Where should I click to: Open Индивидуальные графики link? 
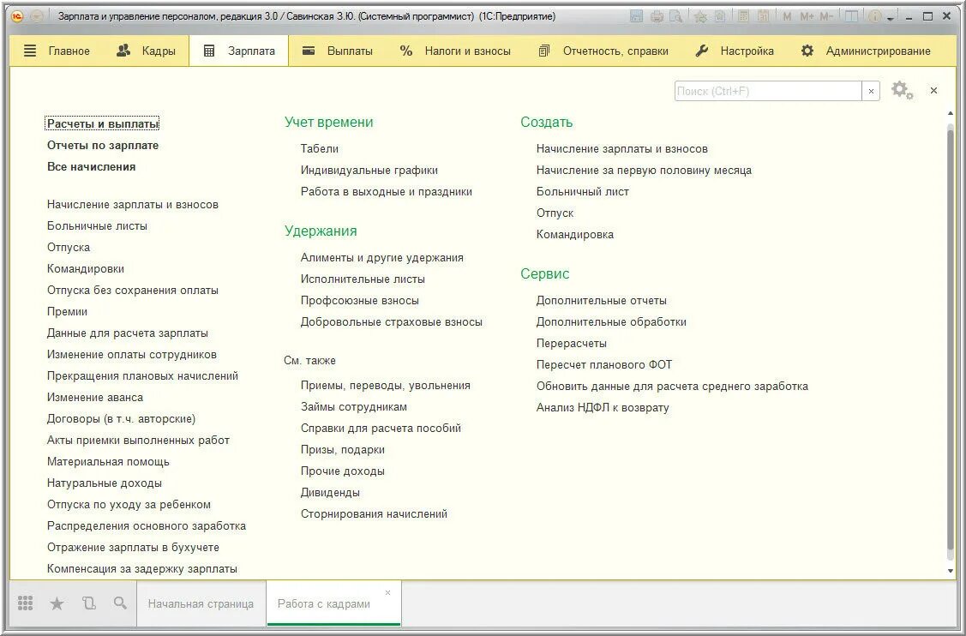[369, 170]
